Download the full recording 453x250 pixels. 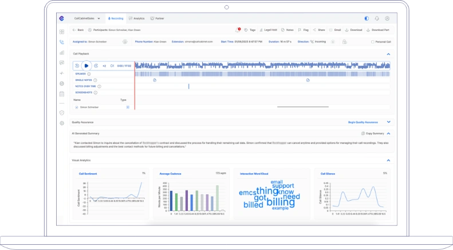pos(353,30)
